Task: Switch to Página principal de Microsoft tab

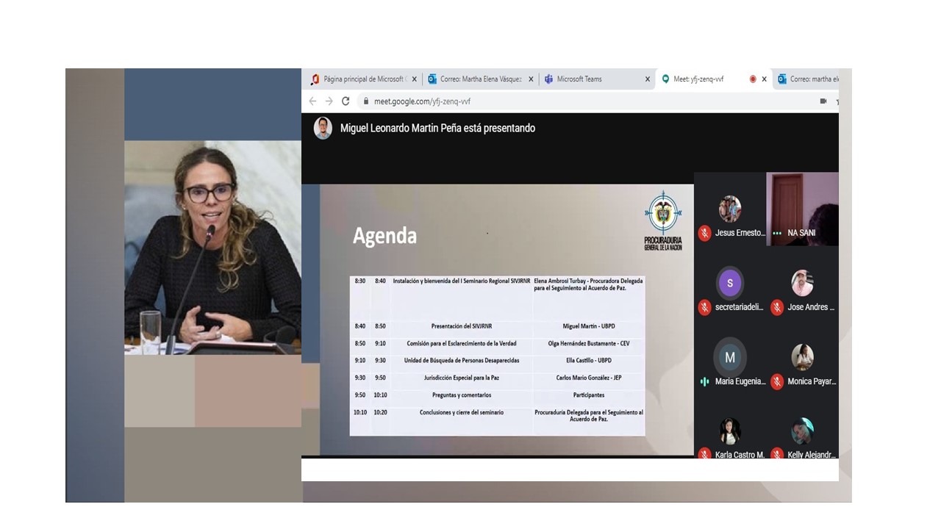Action: pos(363,79)
